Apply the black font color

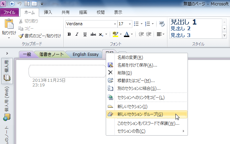tap(127, 34)
